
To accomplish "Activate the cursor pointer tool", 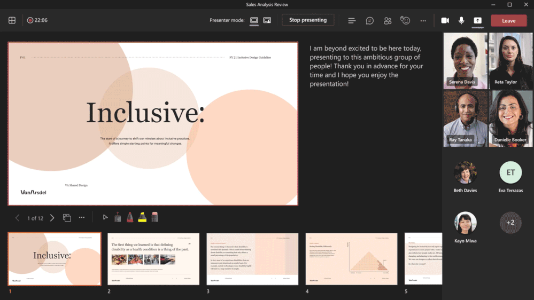I will click(x=105, y=217).
